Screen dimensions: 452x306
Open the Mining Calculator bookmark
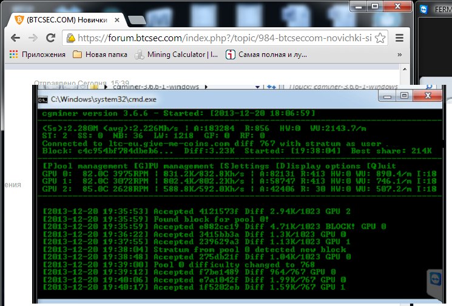[177, 55]
